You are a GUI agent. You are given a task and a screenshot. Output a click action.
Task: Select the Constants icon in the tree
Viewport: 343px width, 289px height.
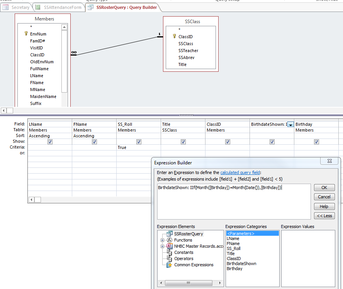169,252
